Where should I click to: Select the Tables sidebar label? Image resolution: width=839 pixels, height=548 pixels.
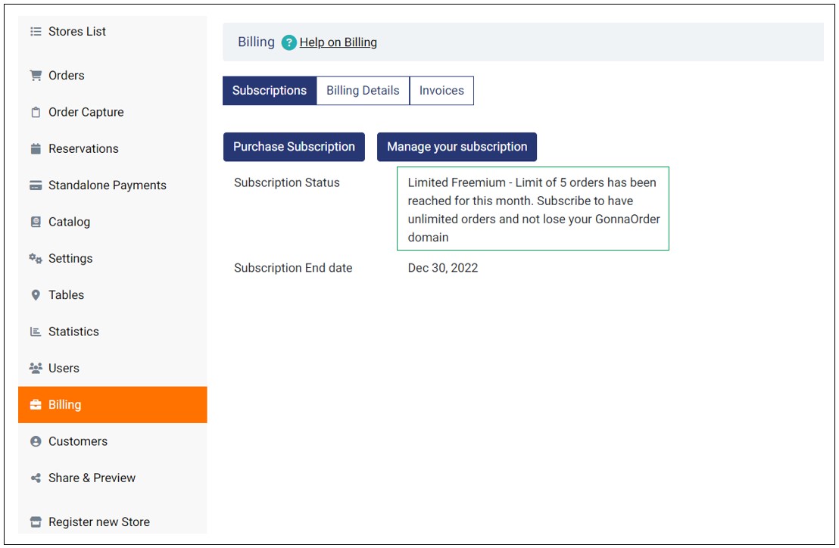pyautogui.click(x=67, y=295)
